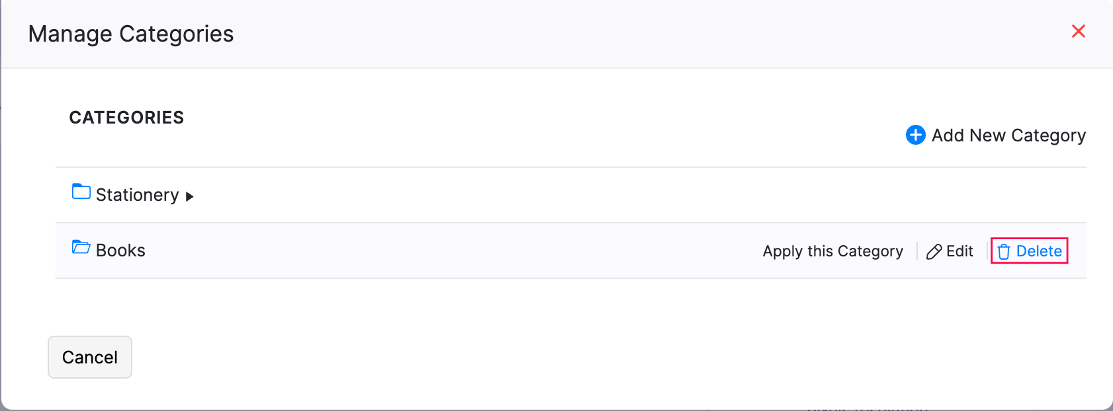Click the Stationery folder icon

pyautogui.click(x=81, y=192)
